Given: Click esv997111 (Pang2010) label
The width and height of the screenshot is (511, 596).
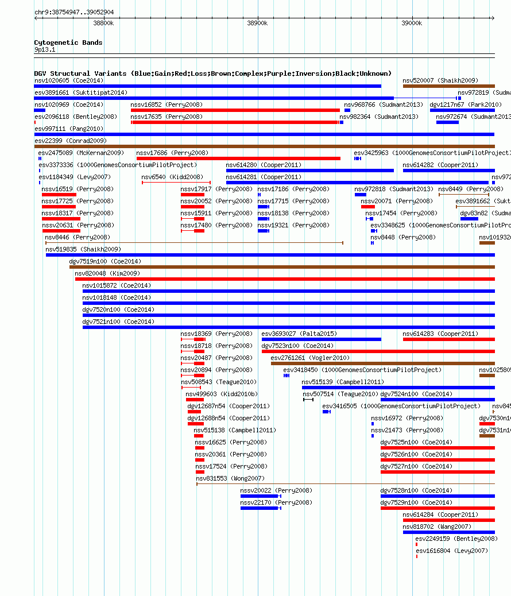Looking at the screenshot, I should (69, 129).
